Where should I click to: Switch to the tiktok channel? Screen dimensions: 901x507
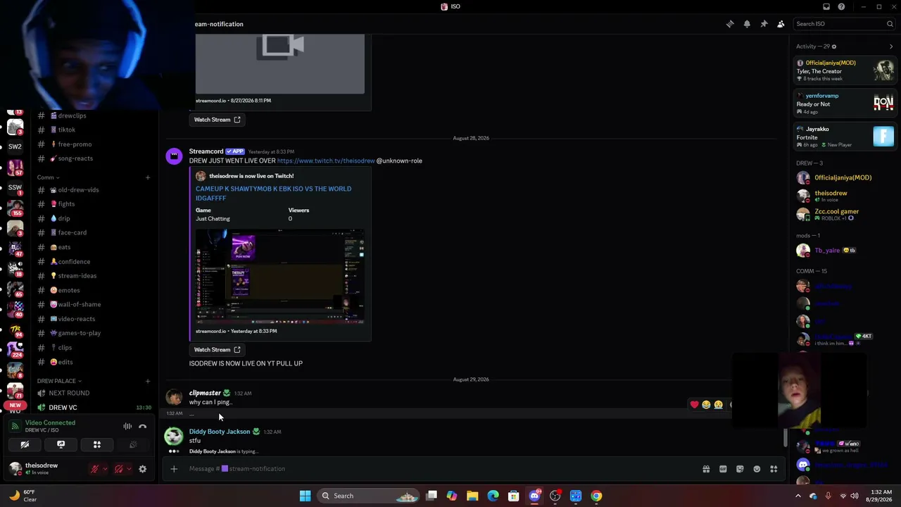tap(67, 130)
